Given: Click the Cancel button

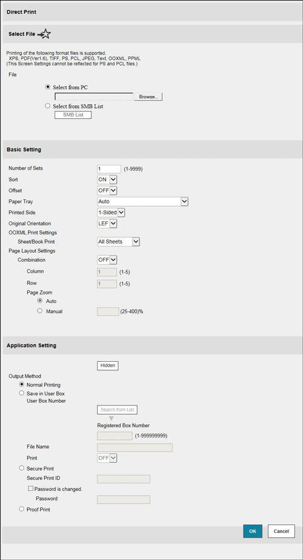Looking at the screenshot, I should (281, 531).
